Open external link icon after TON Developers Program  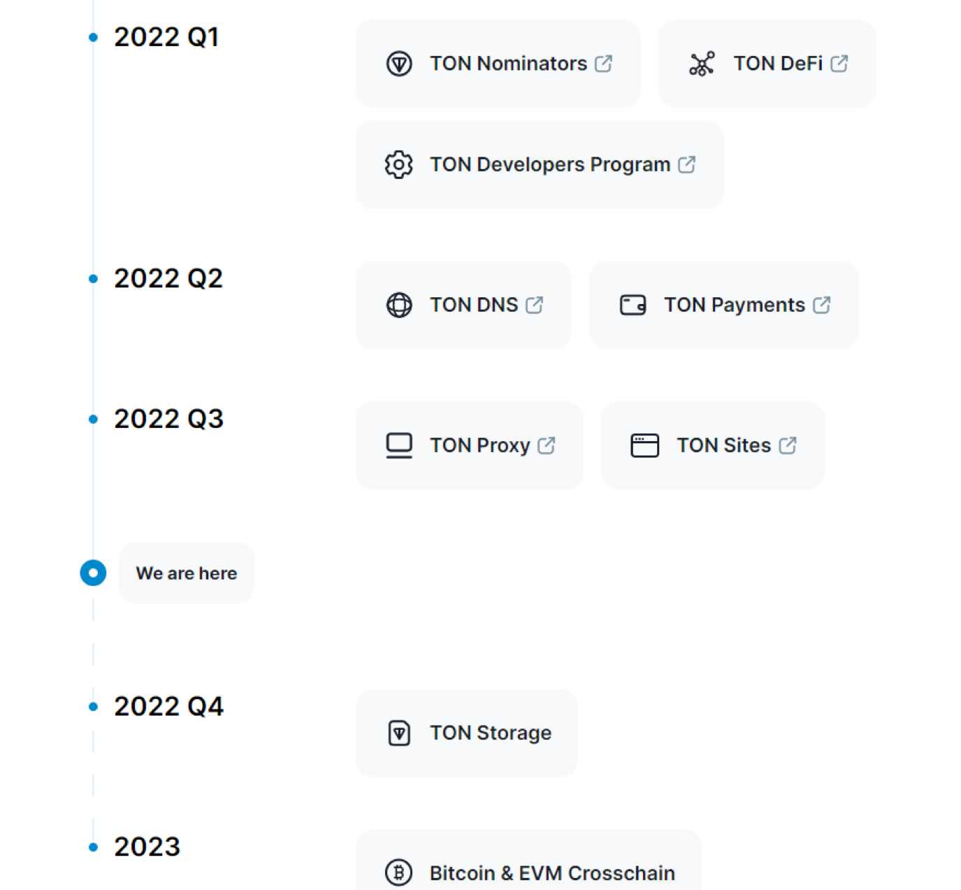[687, 164]
